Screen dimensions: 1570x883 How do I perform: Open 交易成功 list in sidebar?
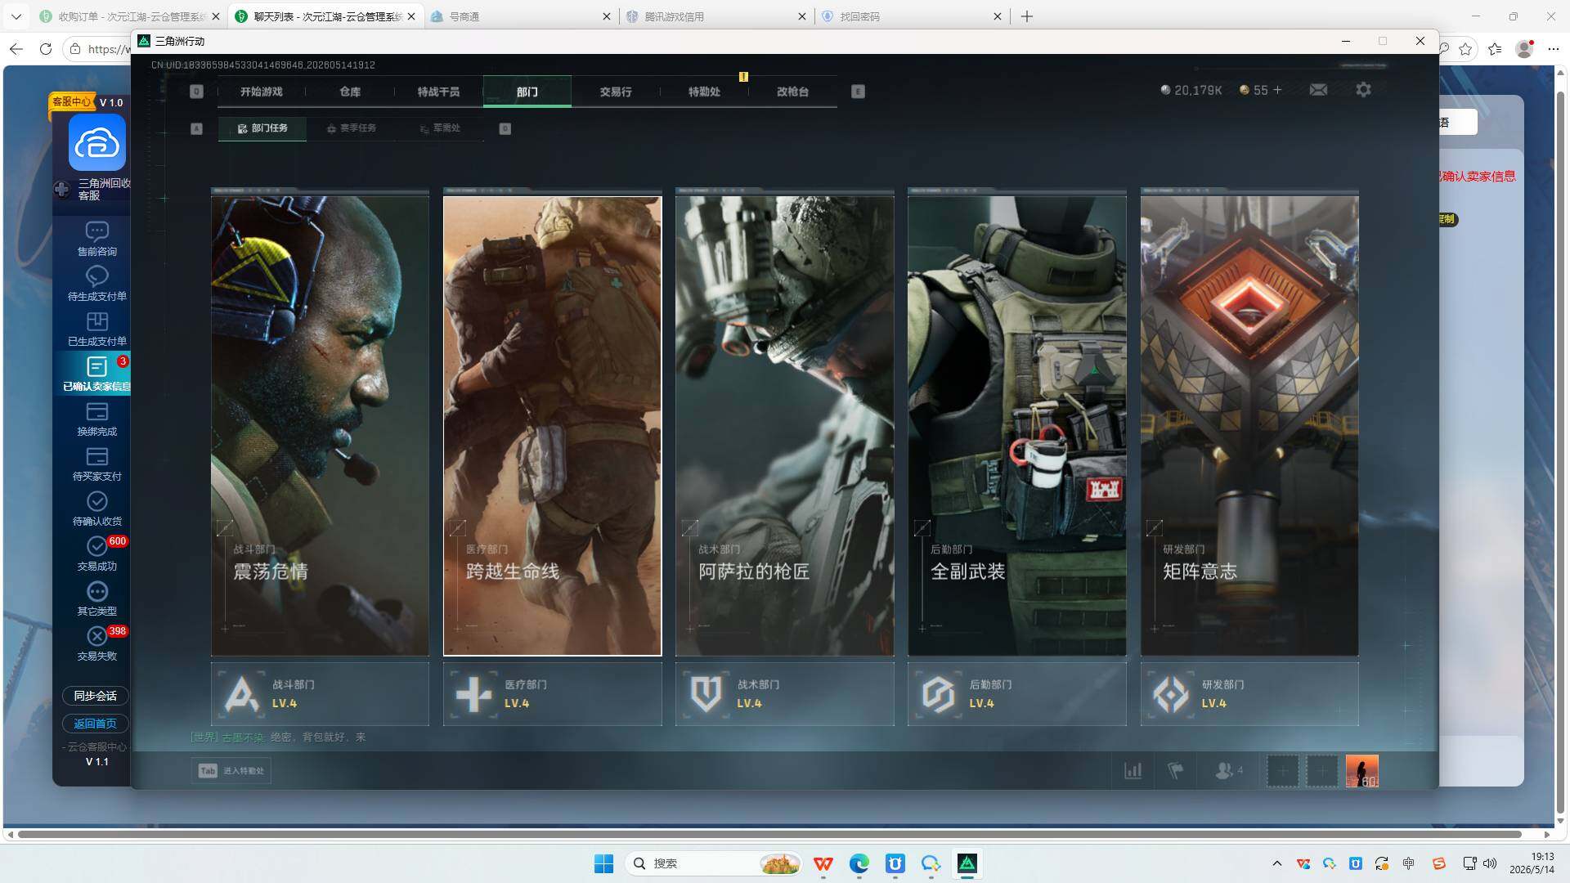(96, 554)
